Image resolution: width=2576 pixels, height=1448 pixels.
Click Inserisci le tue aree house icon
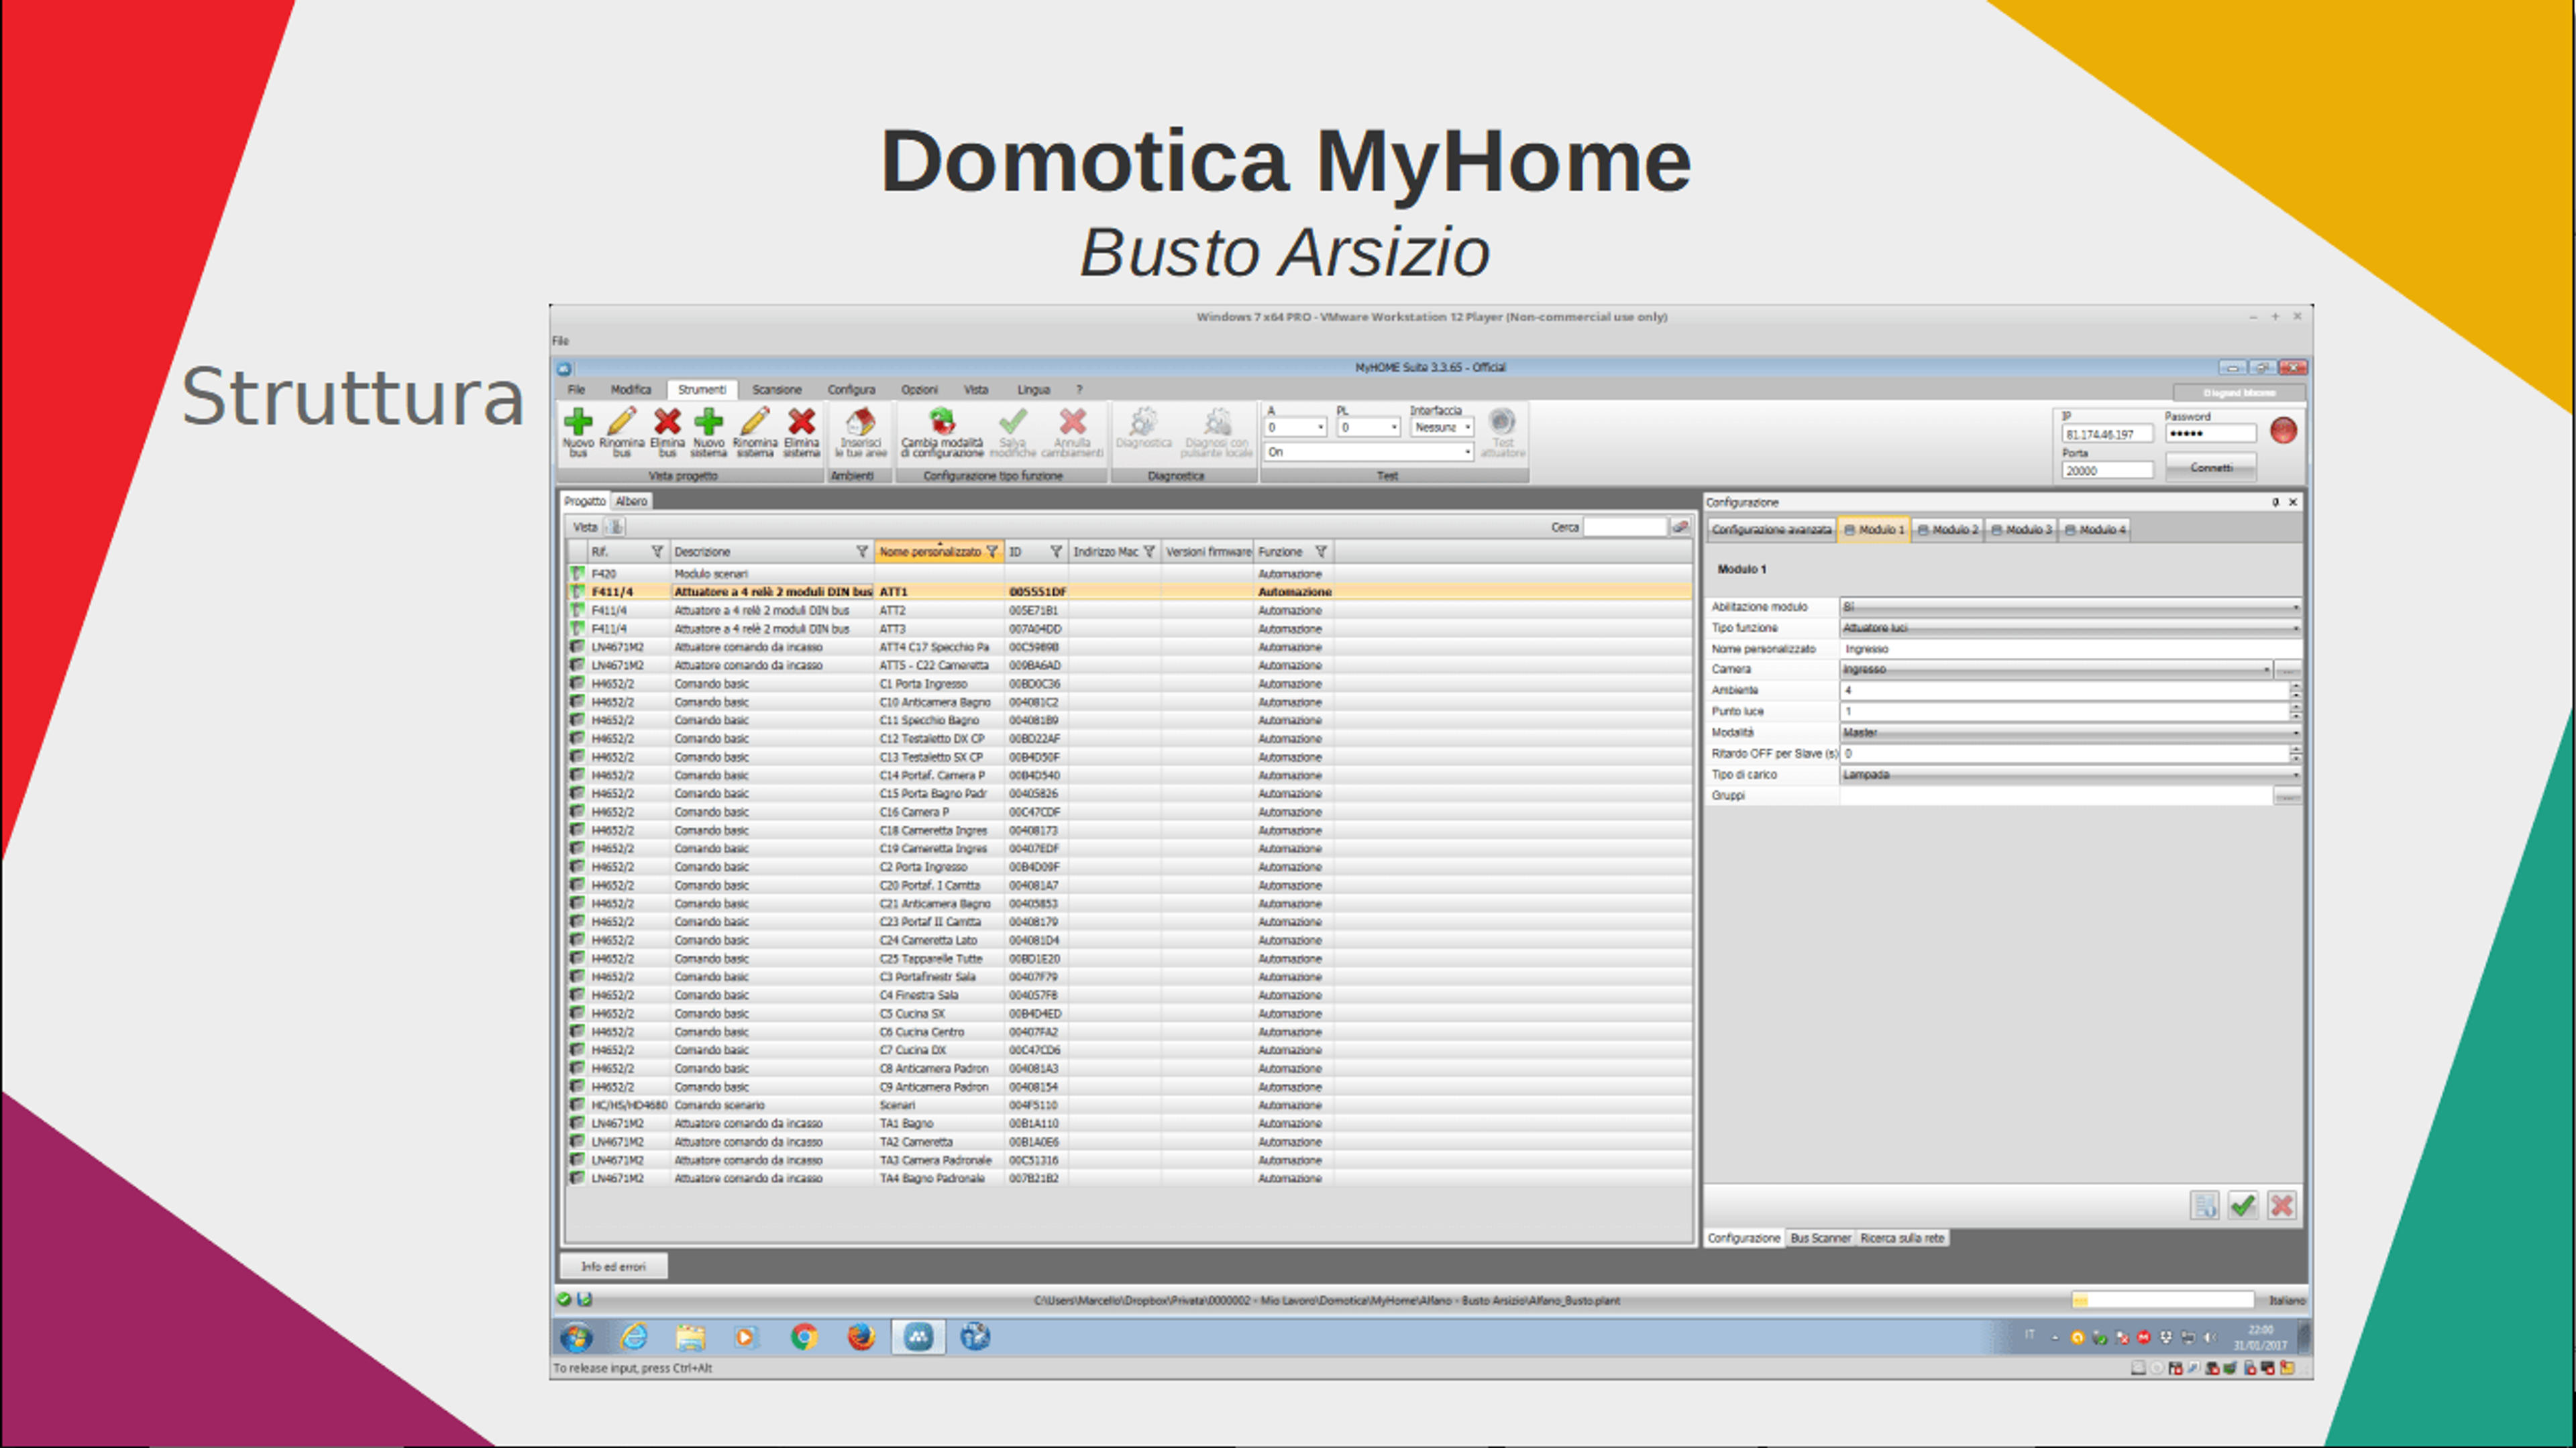(860, 421)
